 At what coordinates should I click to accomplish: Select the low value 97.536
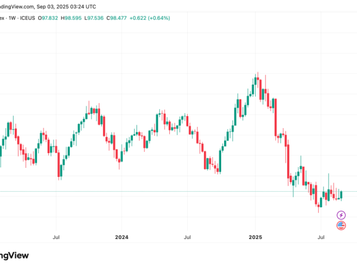[95, 18]
